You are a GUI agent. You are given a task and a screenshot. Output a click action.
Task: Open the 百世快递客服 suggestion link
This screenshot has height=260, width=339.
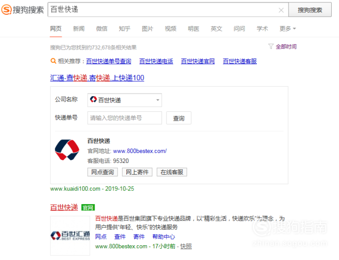[240, 61]
